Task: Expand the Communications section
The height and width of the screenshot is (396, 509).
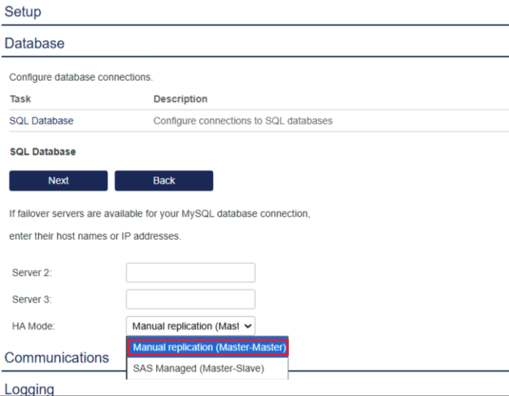Action: tap(57, 358)
